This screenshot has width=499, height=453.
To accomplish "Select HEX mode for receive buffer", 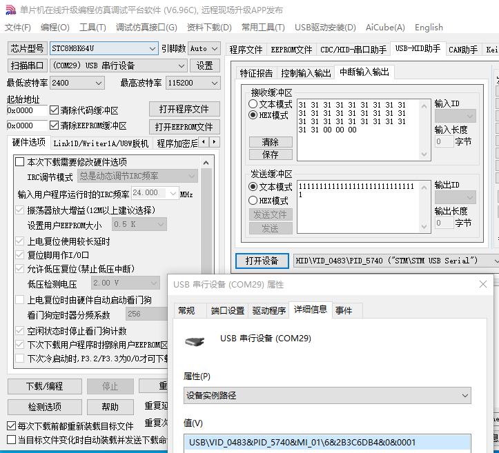I will [x=253, y=114].
